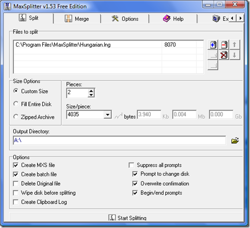Click the size calculator icon beside bytes
This screenshot has height=228, width=250.
pos(119,116)
